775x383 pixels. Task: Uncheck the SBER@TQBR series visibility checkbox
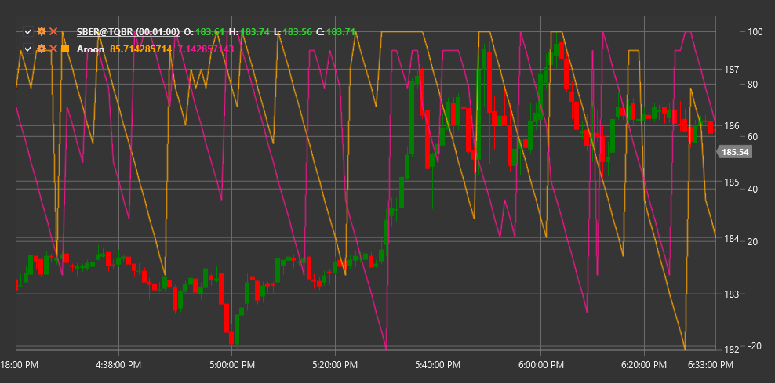coord(28,32)
